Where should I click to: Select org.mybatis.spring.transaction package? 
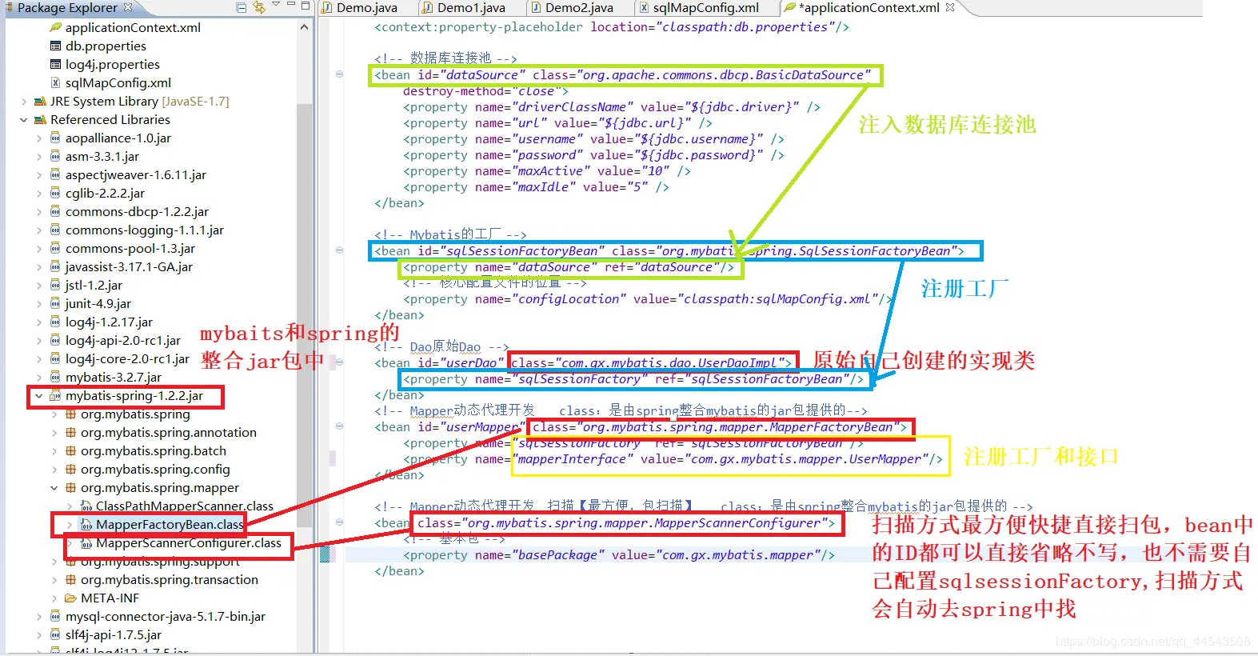point(169,579)
